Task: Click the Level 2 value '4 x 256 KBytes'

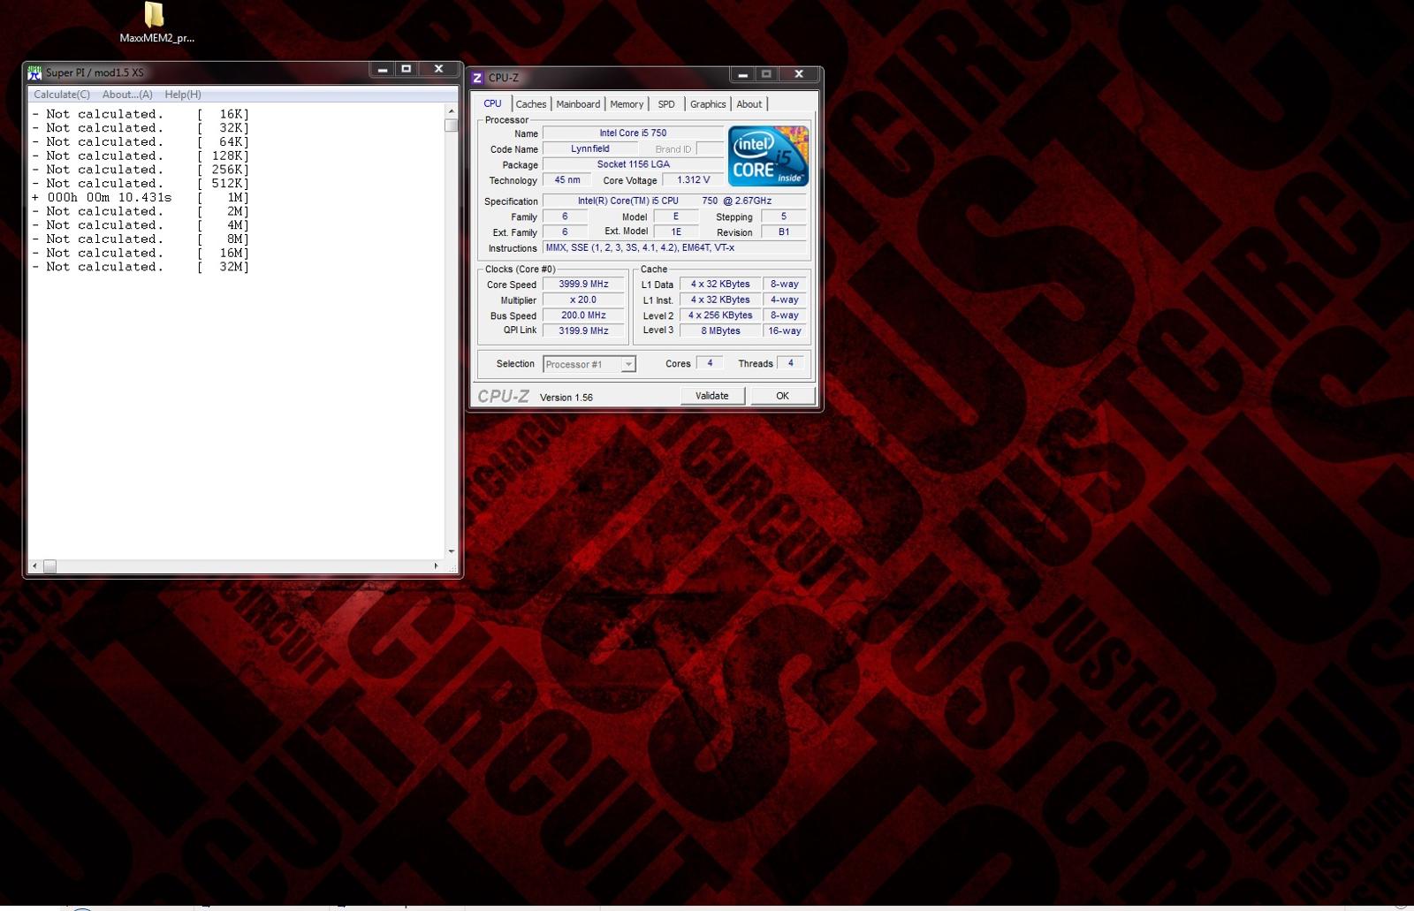Action: click(x=720, y=315)
